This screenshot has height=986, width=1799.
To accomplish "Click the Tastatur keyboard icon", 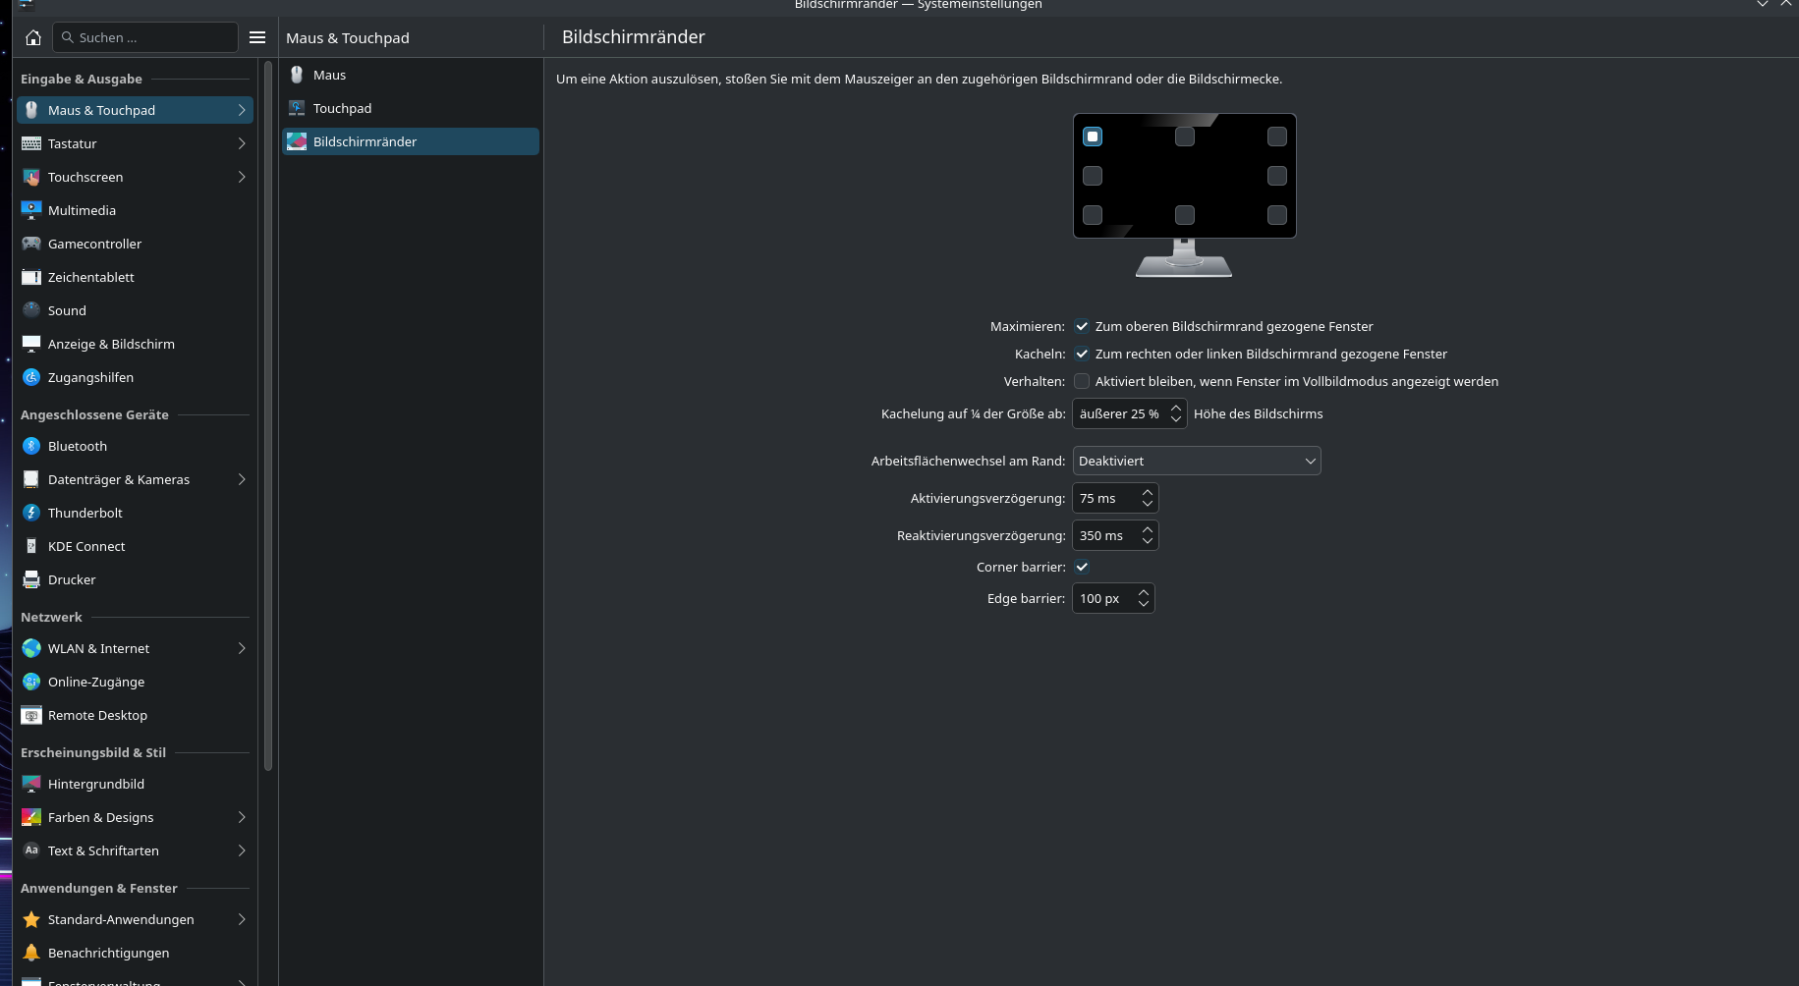I will [x=31, y=143].
